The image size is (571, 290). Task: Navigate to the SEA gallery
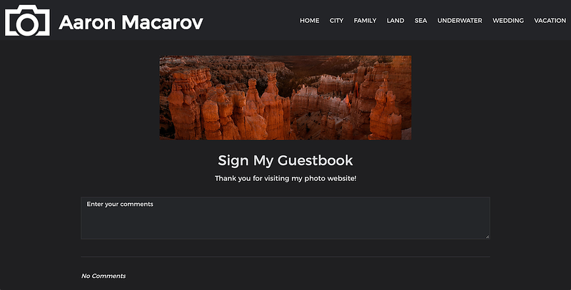coord(420,21)
